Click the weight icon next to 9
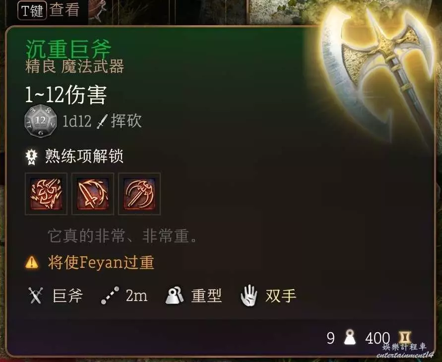 [x=350, y=337]
